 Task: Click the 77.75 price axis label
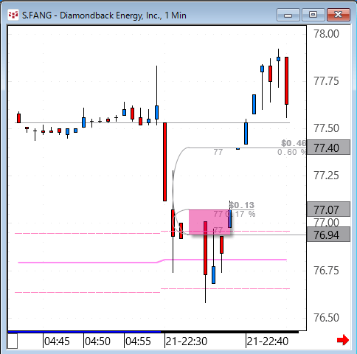click(x=326, y=81)
